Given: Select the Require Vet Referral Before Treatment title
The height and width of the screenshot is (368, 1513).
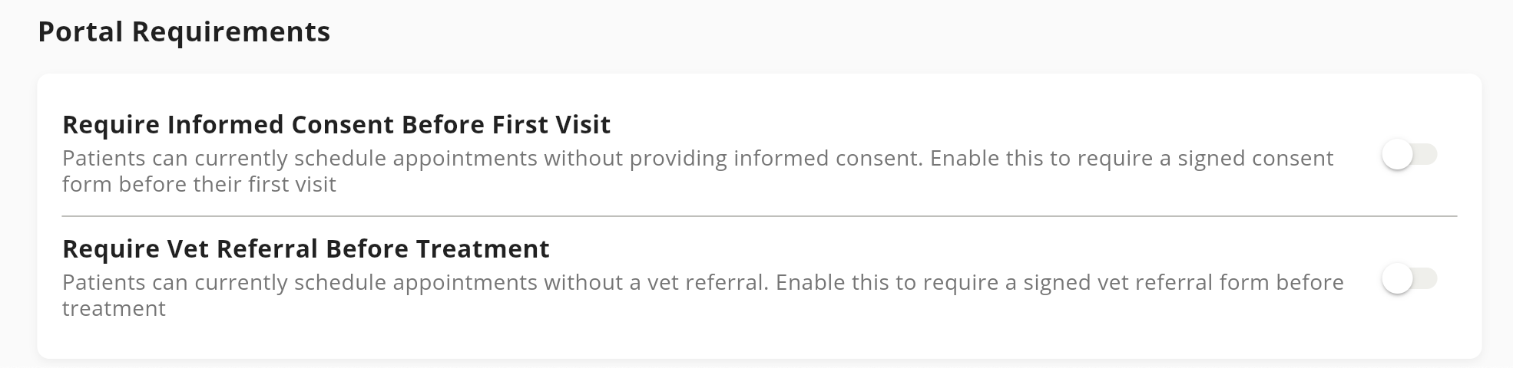Looking at the screenshot, I should coord(306,248).
